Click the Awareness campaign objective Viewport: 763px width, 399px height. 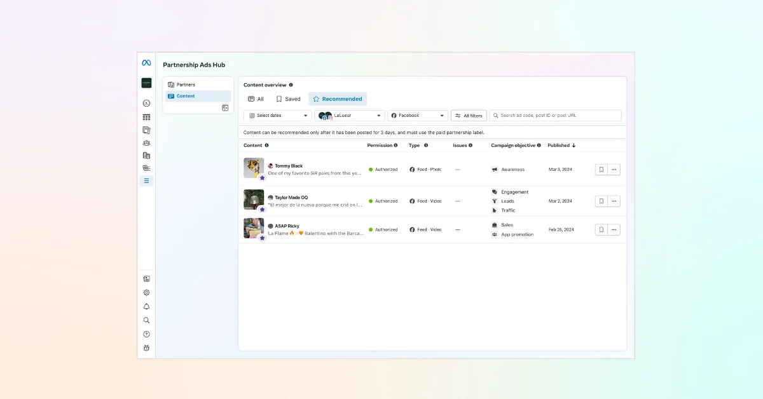513,170
